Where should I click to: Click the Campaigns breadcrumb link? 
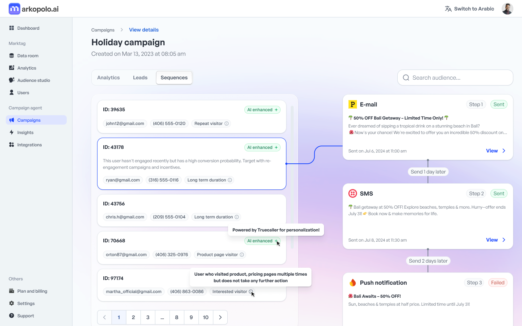(103, 30)
